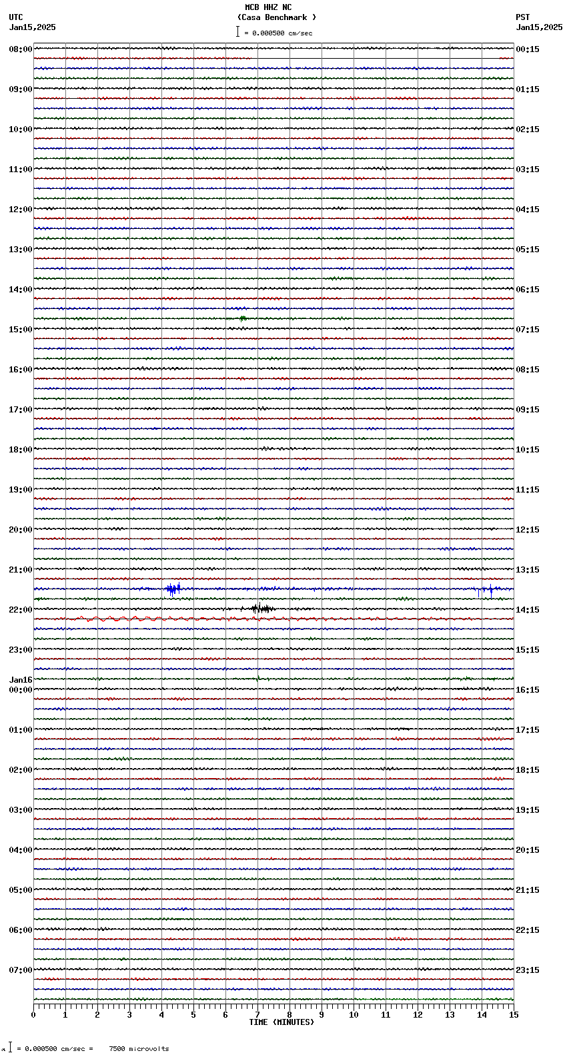The height and width of the screenshot is (1057, 567).
Task: Click the '16:00' UTC row label
Action: pyautogui.click(x=21, y=370)
